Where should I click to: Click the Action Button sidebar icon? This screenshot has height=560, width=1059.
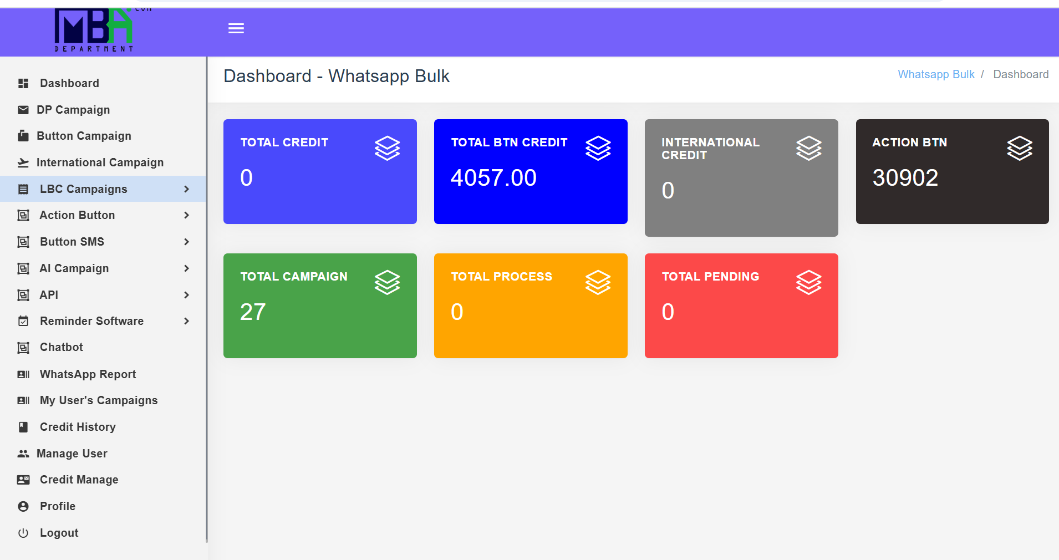coord(23,215)
